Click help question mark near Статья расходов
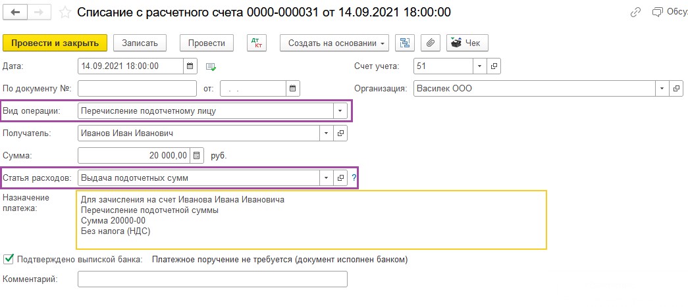688x307 pixels. (x=354, y=177)
